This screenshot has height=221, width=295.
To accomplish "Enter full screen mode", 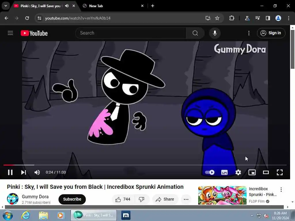I will point(279,172).
